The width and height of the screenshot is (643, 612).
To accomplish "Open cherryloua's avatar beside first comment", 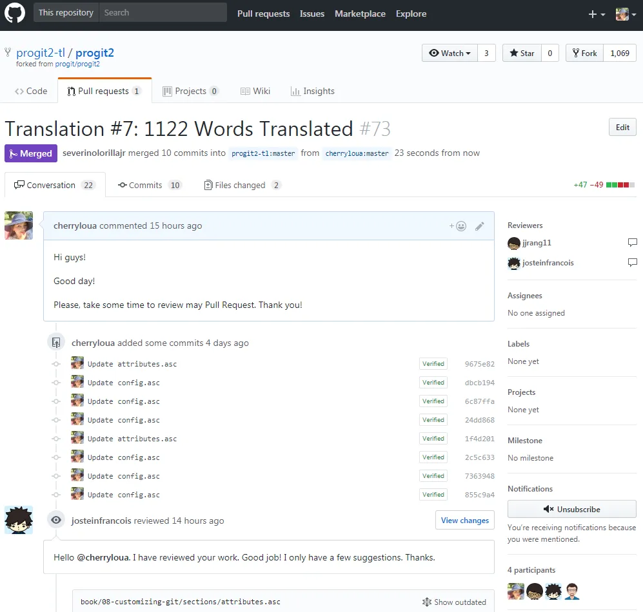I will tap(19, 225).
